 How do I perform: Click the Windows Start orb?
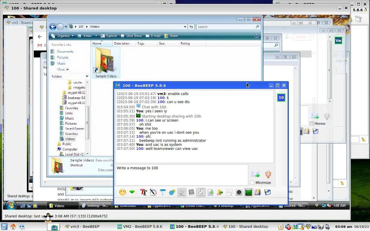click(10, 205)
